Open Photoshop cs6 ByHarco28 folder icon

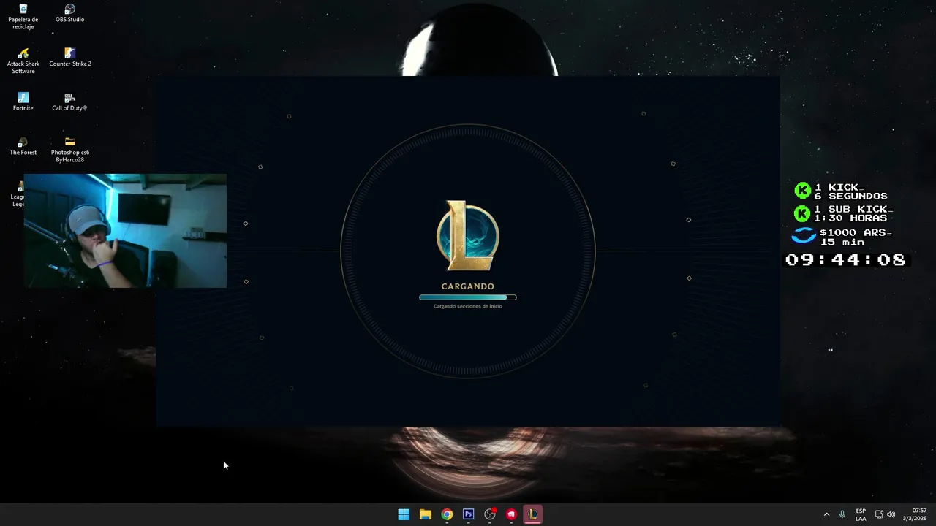pos(69,149)
